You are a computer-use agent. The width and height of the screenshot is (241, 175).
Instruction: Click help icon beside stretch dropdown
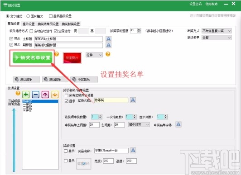108,54
